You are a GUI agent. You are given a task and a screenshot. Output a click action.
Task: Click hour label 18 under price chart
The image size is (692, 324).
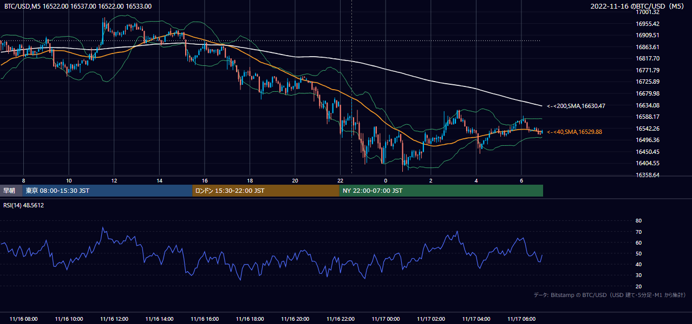coord(250,180)
